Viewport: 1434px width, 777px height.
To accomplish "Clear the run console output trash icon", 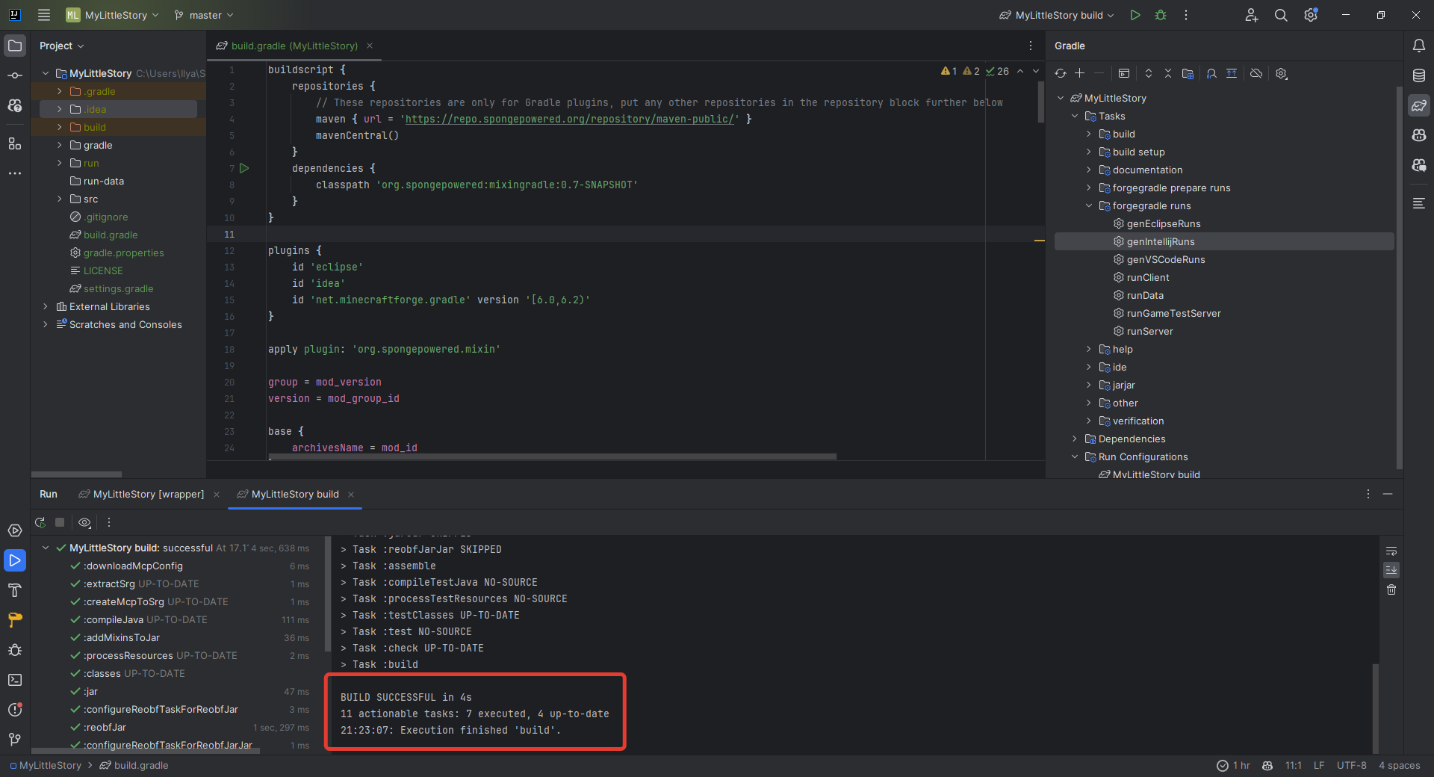I will (x=1391, y=590).
